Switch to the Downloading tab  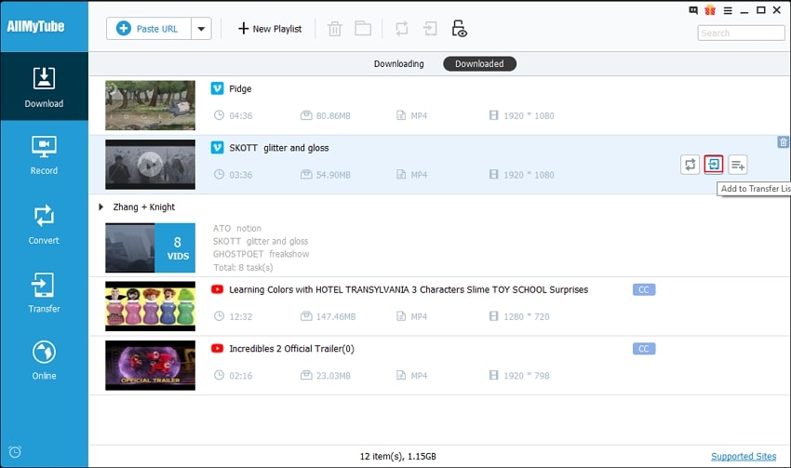pyautogui.click(x=398, y=64)
